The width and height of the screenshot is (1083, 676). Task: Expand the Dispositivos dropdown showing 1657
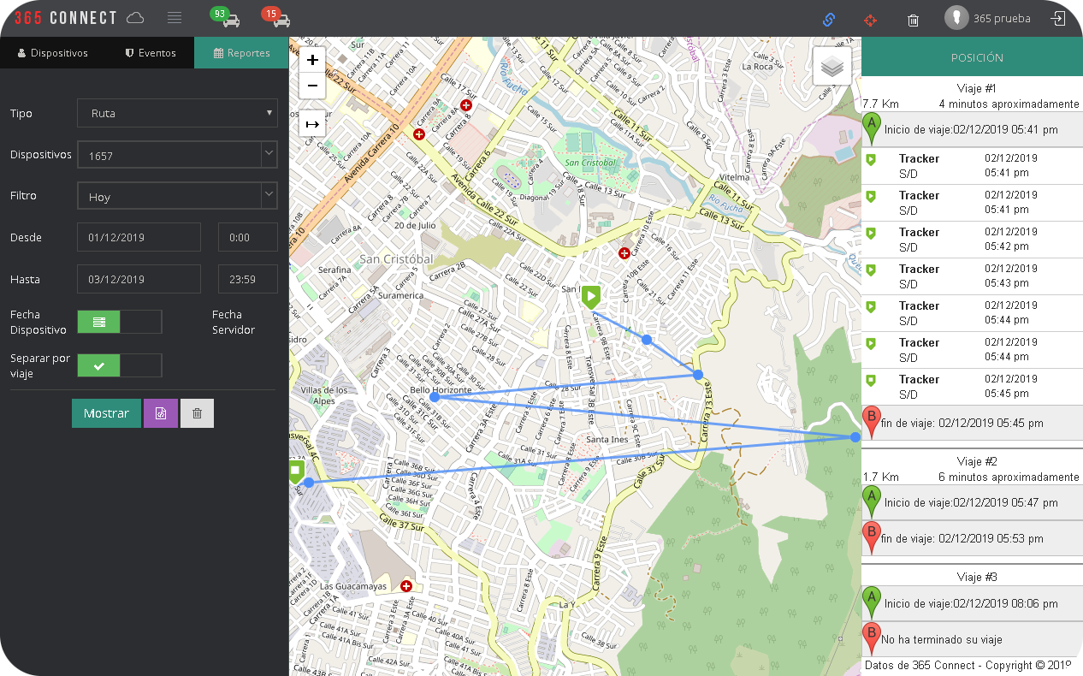(x=177, y=154)
